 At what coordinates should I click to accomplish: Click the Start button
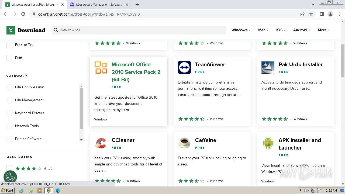8,190
